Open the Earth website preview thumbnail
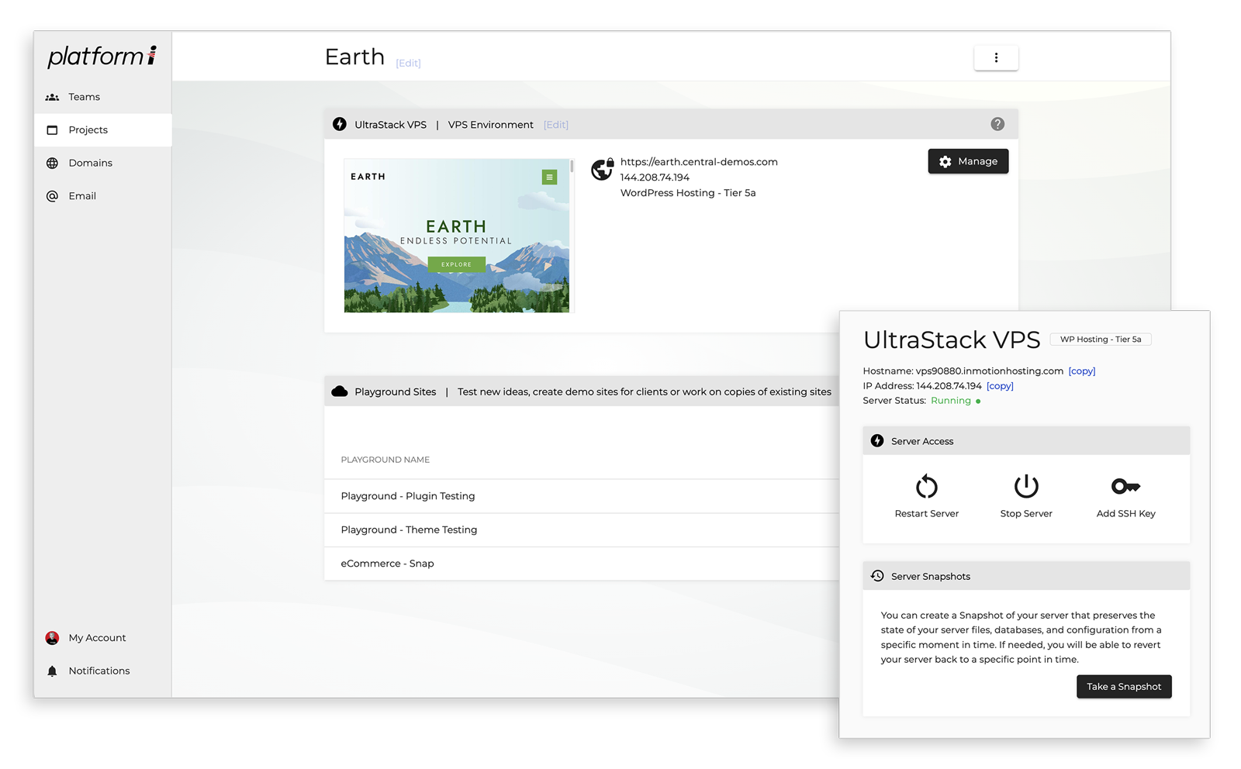The height and width of the screenshot is (769, 1241). (456, 236)
